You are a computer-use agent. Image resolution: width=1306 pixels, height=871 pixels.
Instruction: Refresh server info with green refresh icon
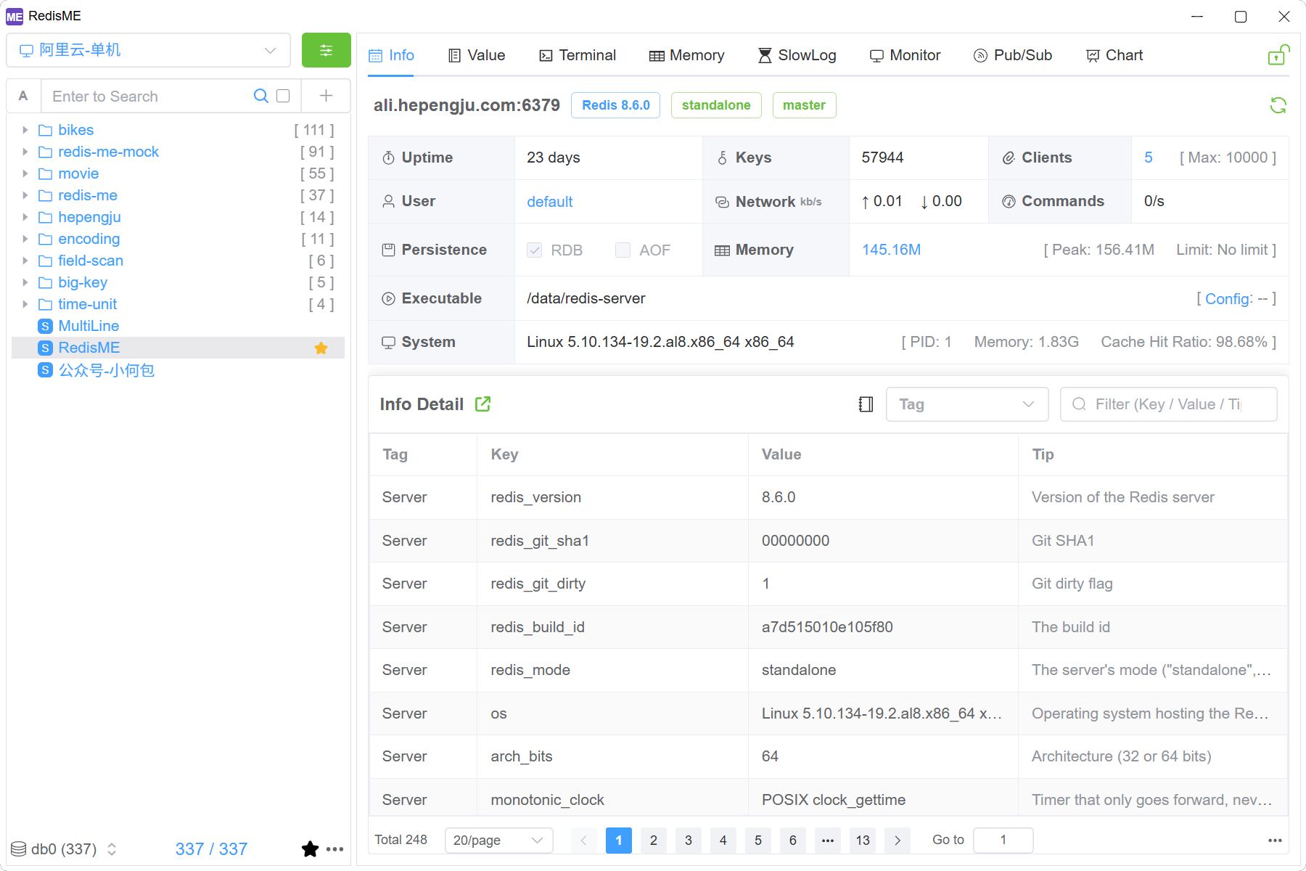click(1278, 105)
